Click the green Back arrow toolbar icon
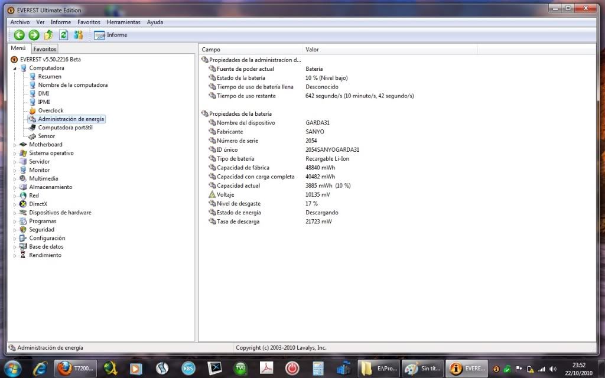 pos(19,35)
